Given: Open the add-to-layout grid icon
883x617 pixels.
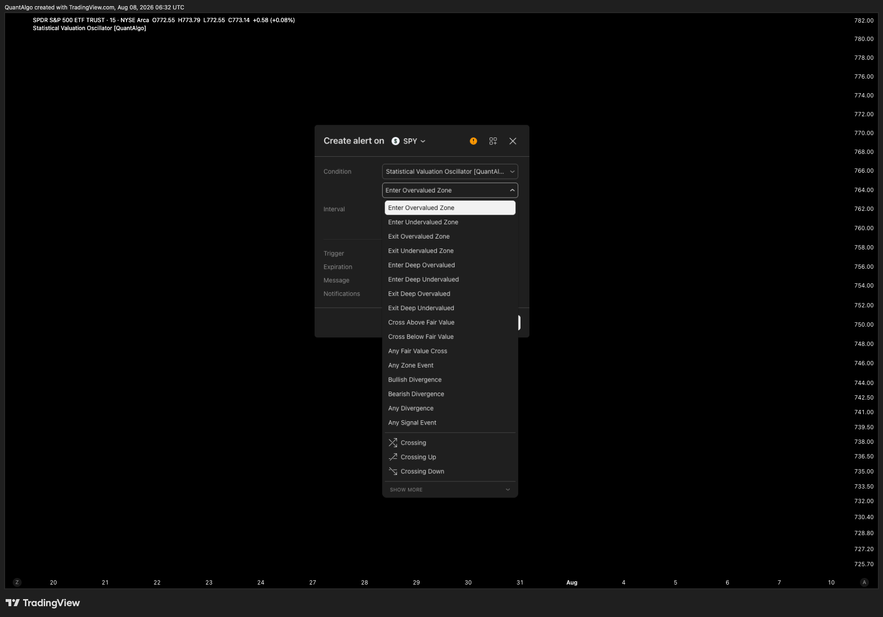Looking at the screenshot, I should (x=493, y=141).
